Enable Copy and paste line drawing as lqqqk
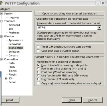Image resolution: width=107 pixels, height=106 pixels. [38, 83]
